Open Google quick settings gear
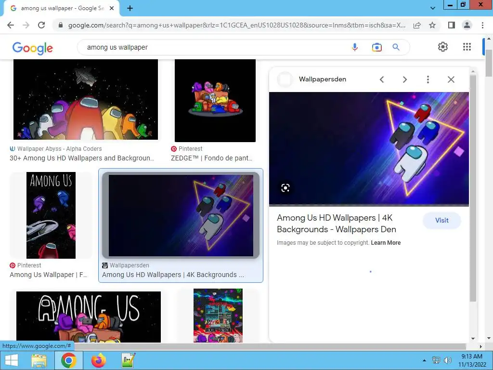The height and width of the screenshot is (370, 493). pyautogui.click(x=443, y=47)
